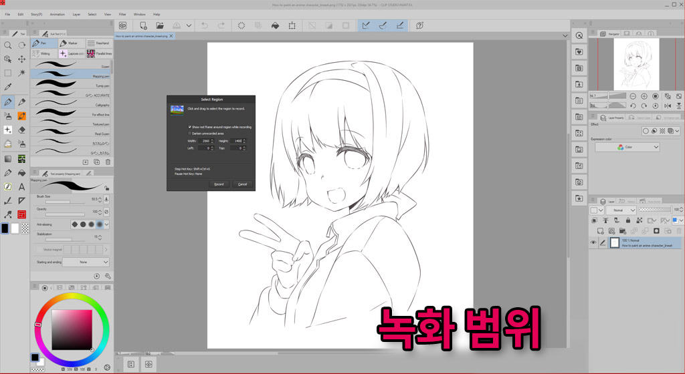
Task: Select the Magnifier zoom tool
Action: [x=7, y=45]
